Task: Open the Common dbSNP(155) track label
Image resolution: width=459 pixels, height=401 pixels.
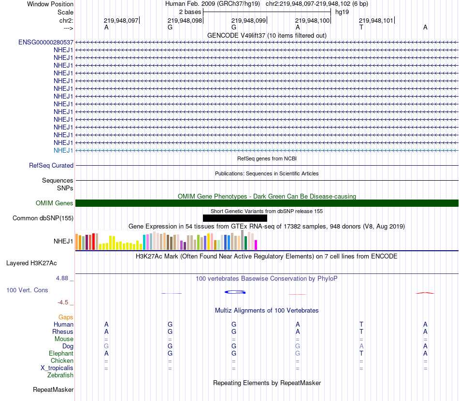Action: (43, 218)
